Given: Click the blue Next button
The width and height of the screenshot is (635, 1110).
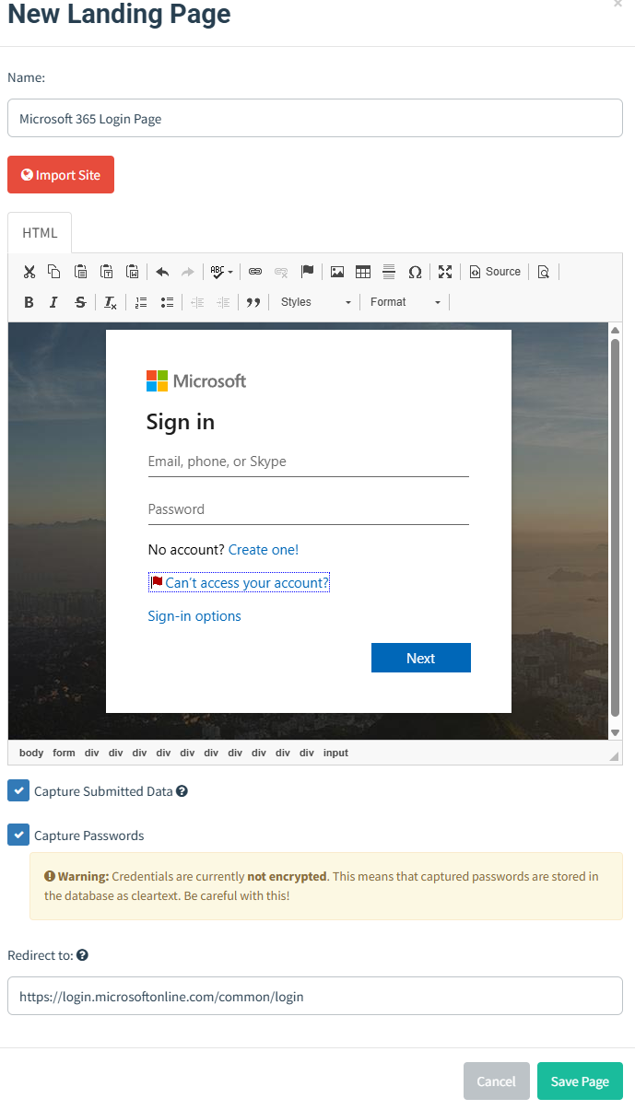Looking at the screenshot, I should point(421,658).
